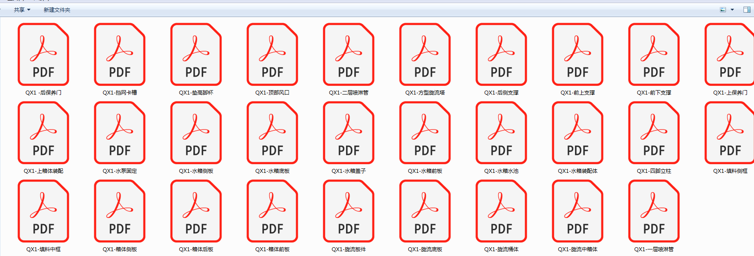This screenshot has width=754, height=256.
Task: Click the QX1-水箱水池 PDF icon
Action: (501, 133)
